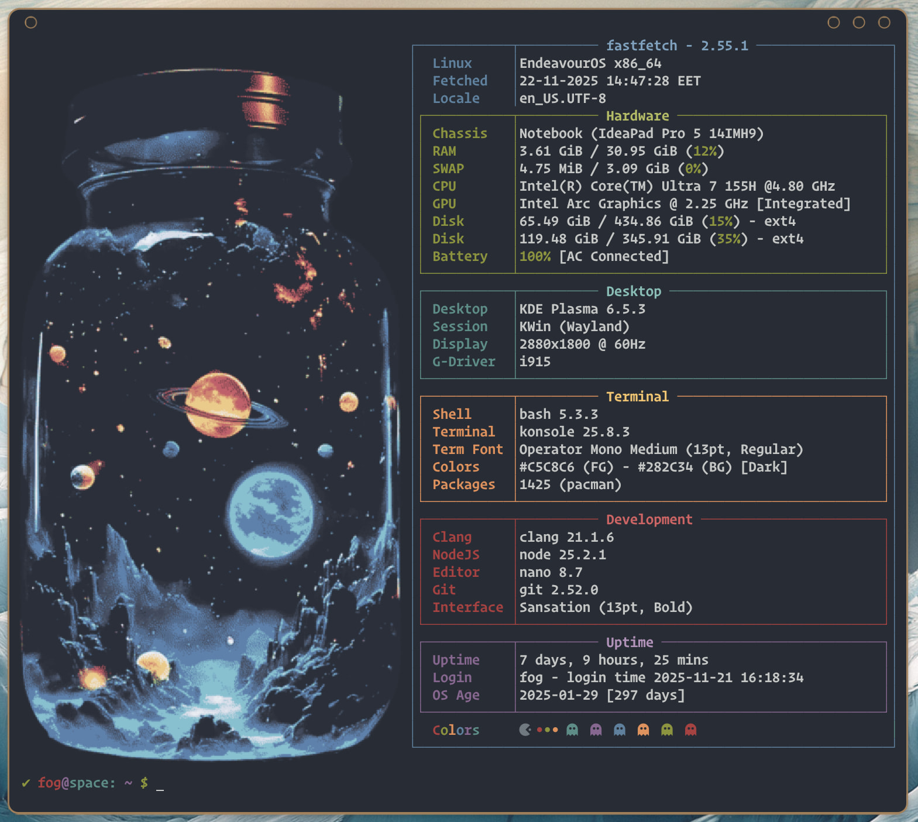The image size is (918, 822).
Task: Click the teal ghost icon
Action: click(572, 730)
